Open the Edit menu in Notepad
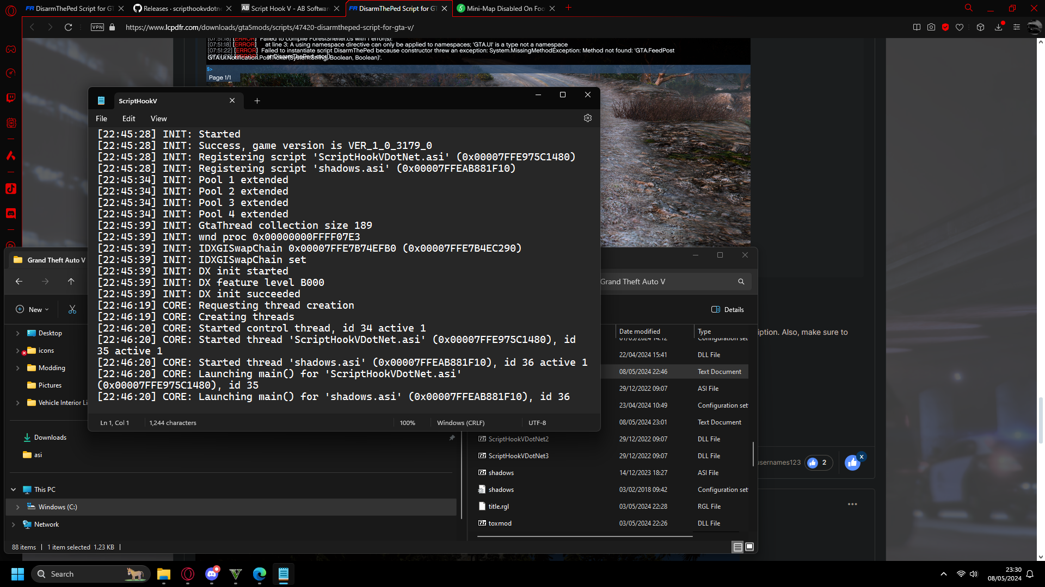 [128, 118]
